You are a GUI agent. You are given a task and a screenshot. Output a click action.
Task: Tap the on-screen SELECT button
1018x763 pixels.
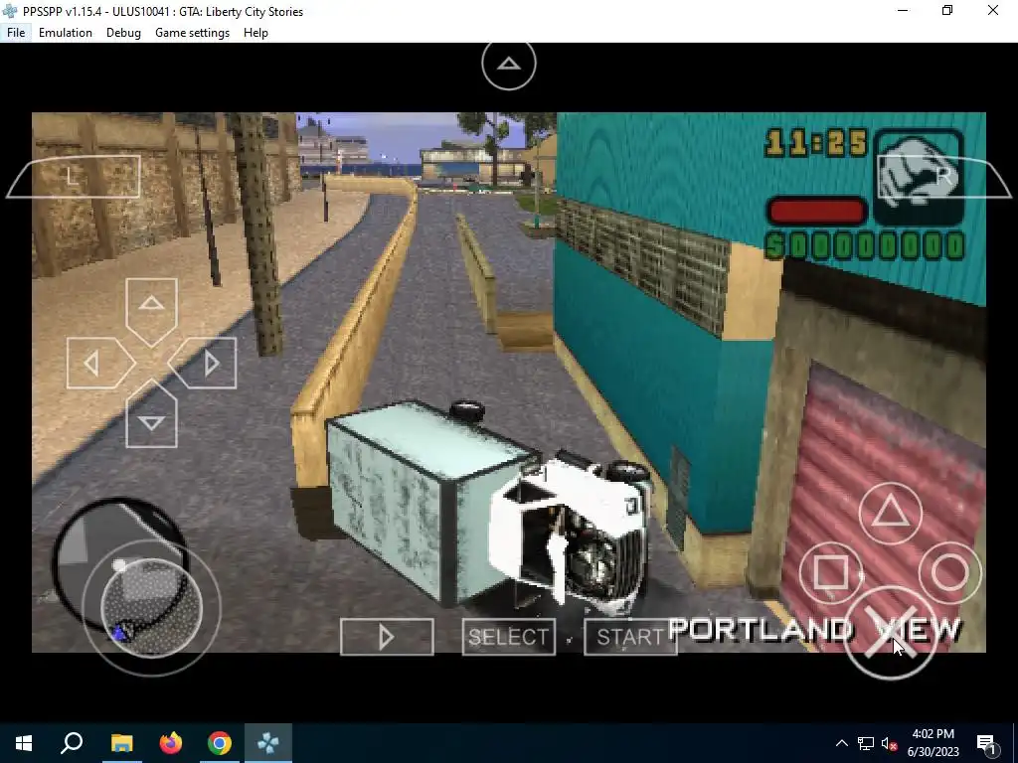(x=508, y=637)
